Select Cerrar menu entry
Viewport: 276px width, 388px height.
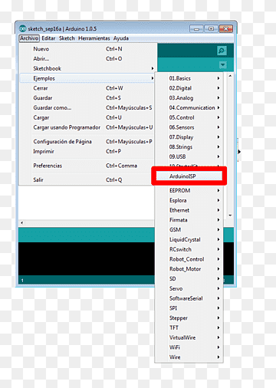87,88
